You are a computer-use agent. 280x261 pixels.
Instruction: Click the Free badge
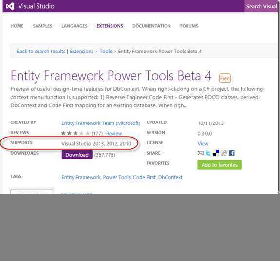[225, 78]
